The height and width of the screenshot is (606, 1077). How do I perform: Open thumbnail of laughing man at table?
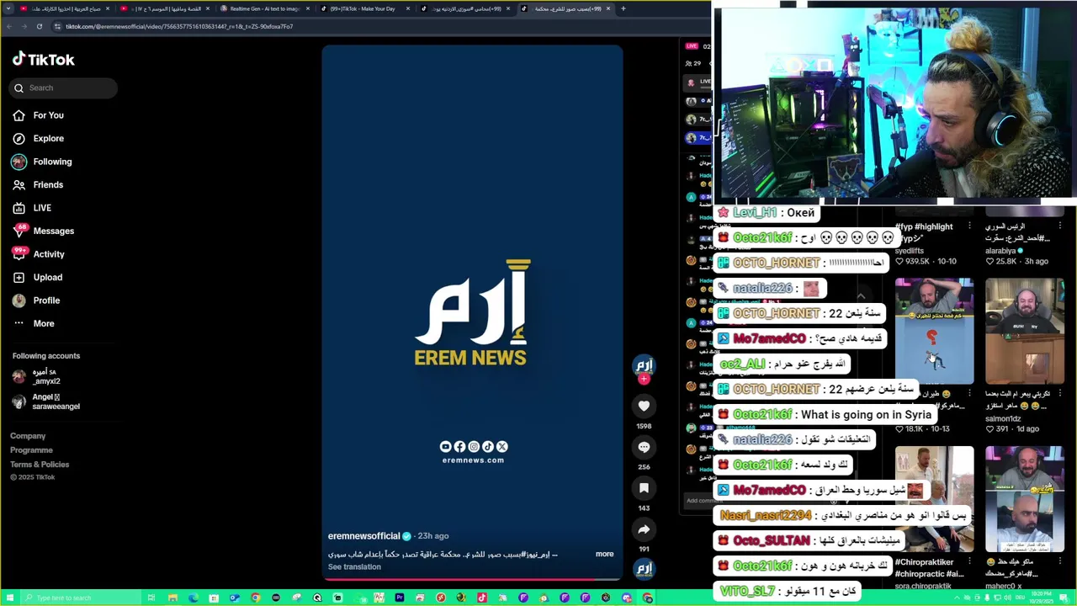coord(1025,332)
